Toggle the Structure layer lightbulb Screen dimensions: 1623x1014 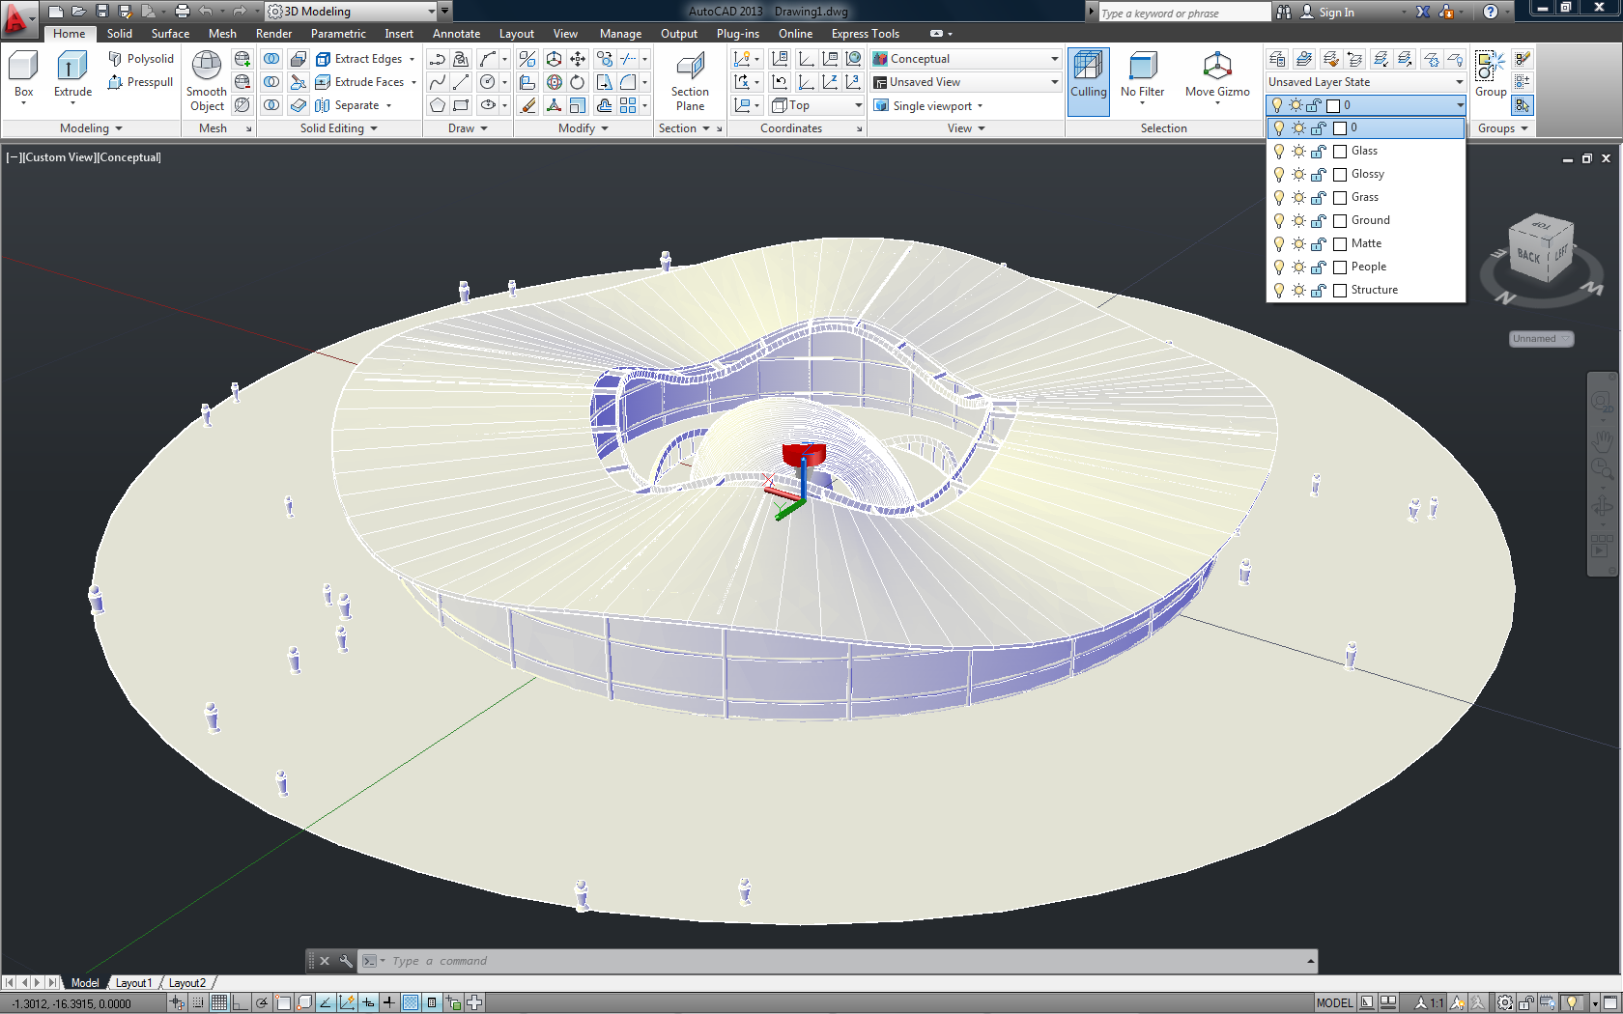tap(1279, 290)
